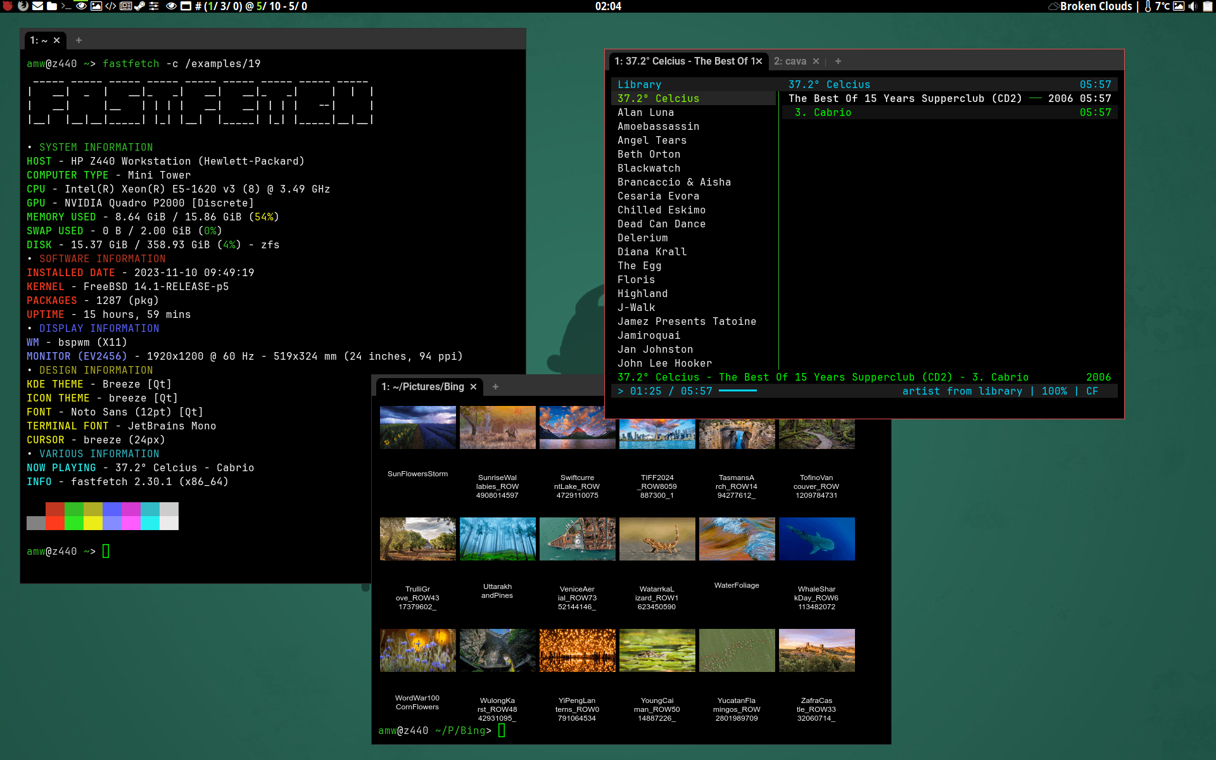Click the dark red swatch in fastfetch palette

(x=55, y=509)
